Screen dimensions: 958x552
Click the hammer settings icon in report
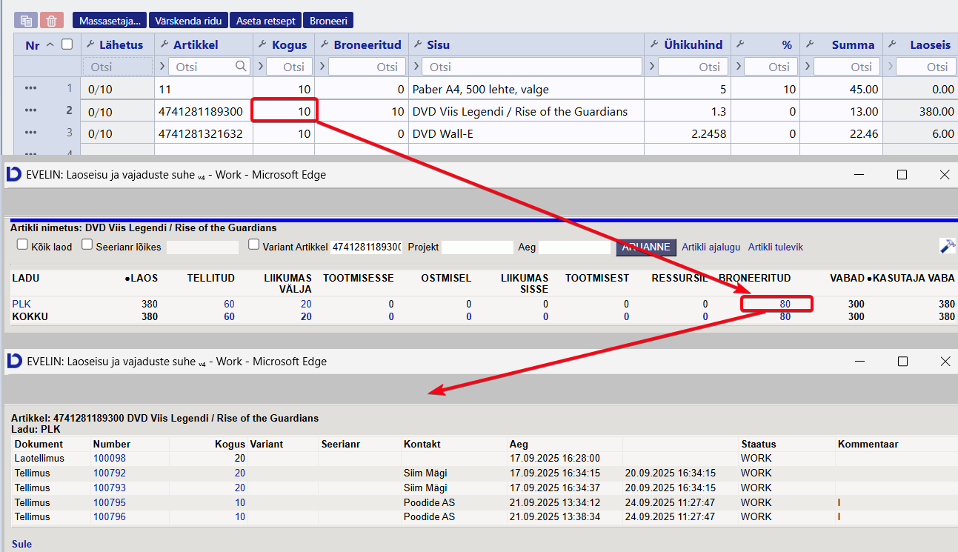pyautogui.click(x=948, y=247)
